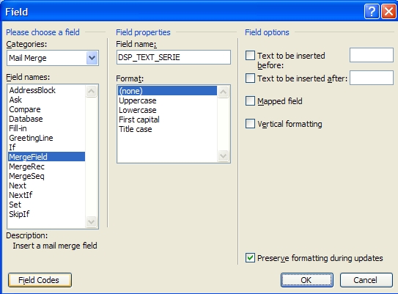
Task: Click the Cancel button
Action: [x=366, y=280]
